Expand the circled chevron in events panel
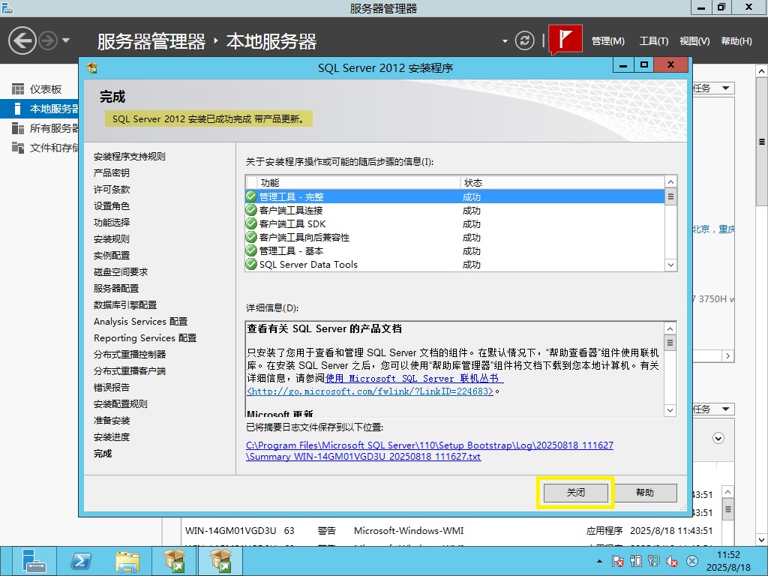 718,438
